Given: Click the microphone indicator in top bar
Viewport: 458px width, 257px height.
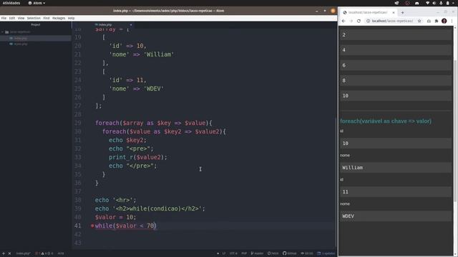Looking at the screenshot, I should click(441, 3).
